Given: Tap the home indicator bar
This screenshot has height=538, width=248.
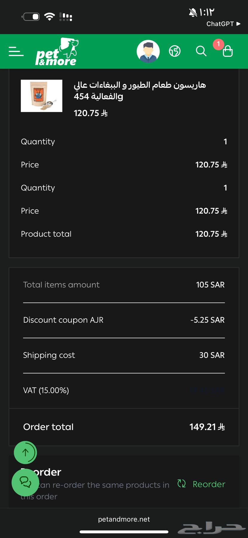Looking at the screenshot, I should 124,532.
